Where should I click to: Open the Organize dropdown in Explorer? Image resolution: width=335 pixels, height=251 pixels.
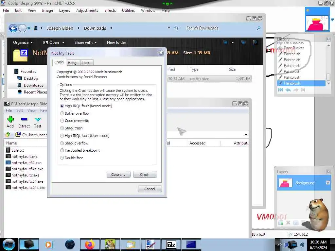coord(23,42)
